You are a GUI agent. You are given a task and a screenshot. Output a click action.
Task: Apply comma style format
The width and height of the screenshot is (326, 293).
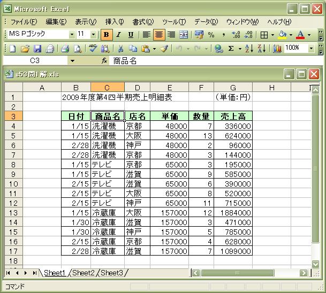(224, 35)
